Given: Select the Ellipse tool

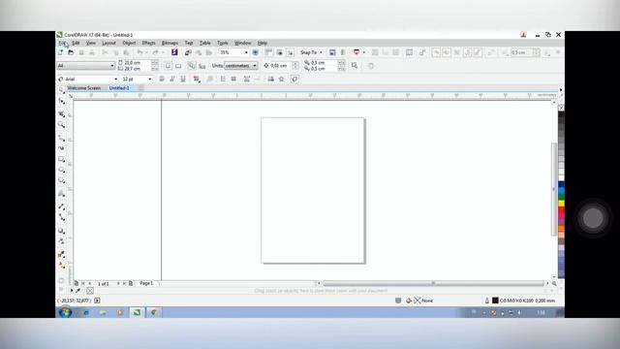Looking at the screenshot, I should pos(61,170).
